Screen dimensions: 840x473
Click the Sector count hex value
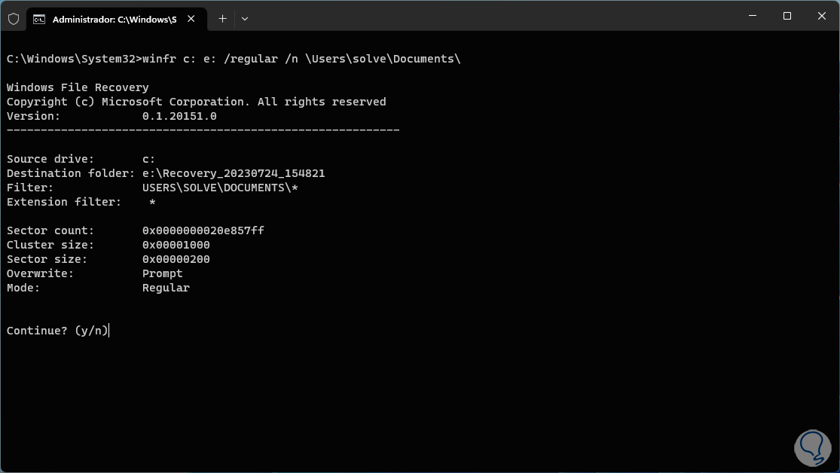pyautogui.click(x=203, y=230)
